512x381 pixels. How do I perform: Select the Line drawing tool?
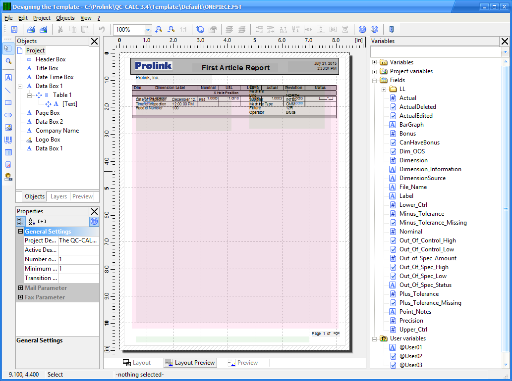[x=8, y=90]
